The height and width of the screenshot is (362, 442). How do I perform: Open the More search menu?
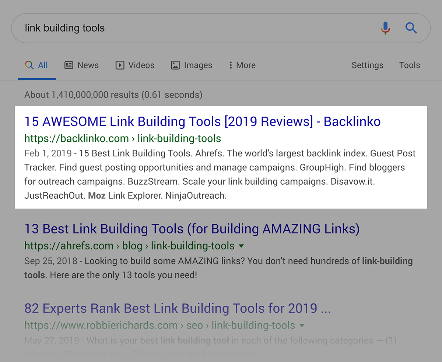point(242,65)
